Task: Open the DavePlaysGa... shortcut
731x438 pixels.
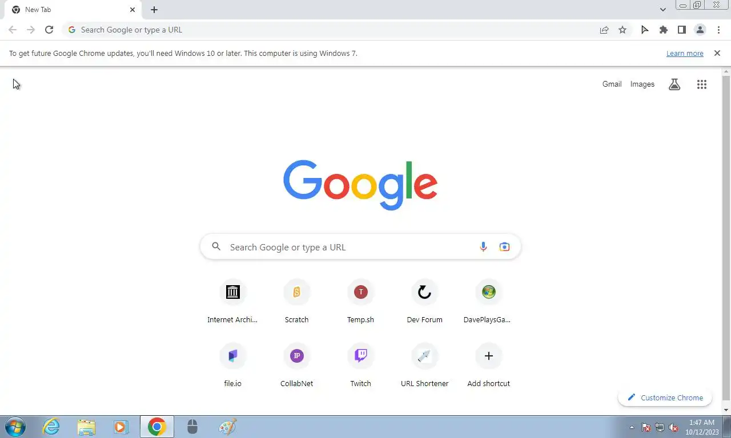Action: click(488, 302)
